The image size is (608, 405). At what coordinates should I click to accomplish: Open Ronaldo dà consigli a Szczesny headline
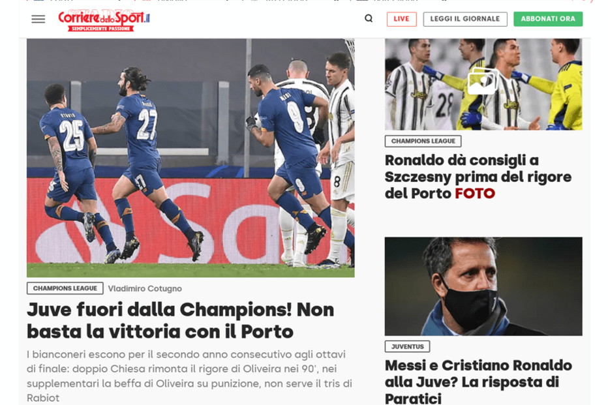478,177
